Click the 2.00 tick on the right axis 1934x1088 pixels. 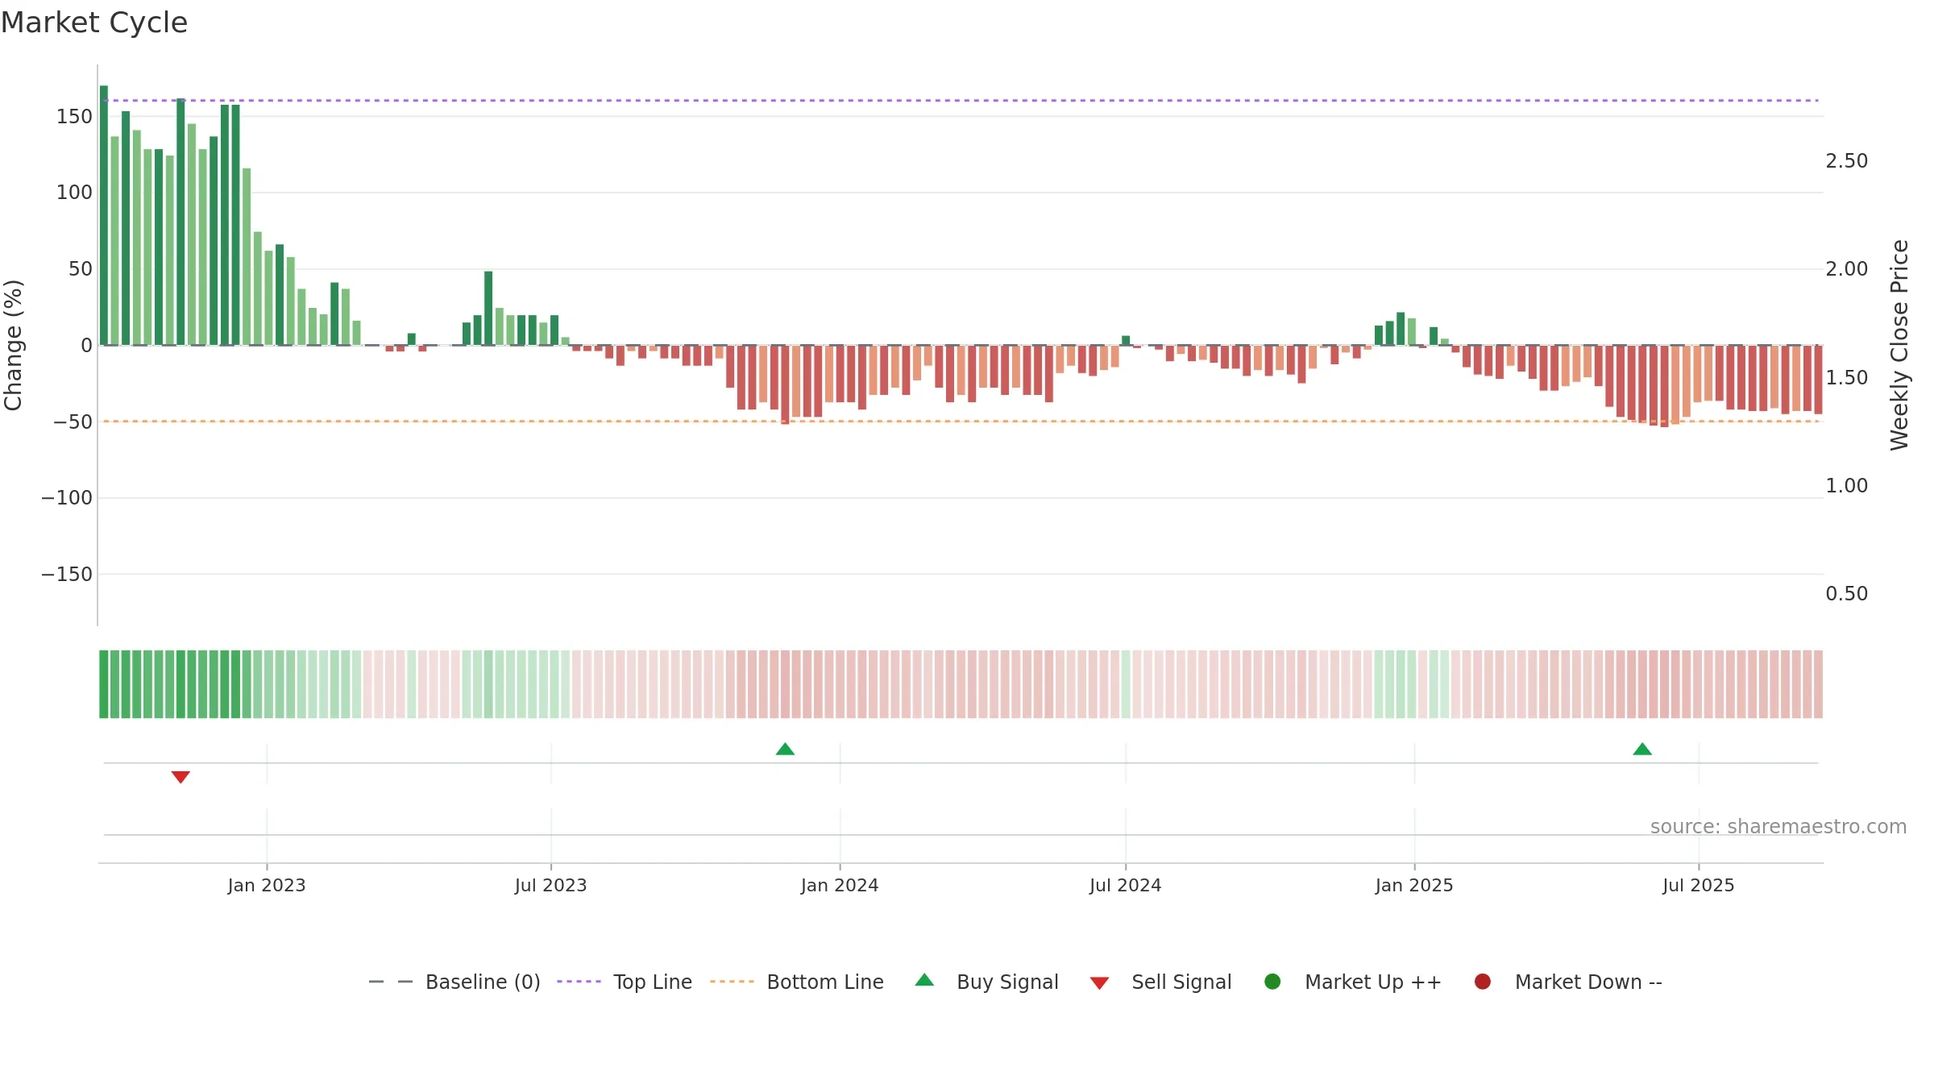click(1847, 269)
